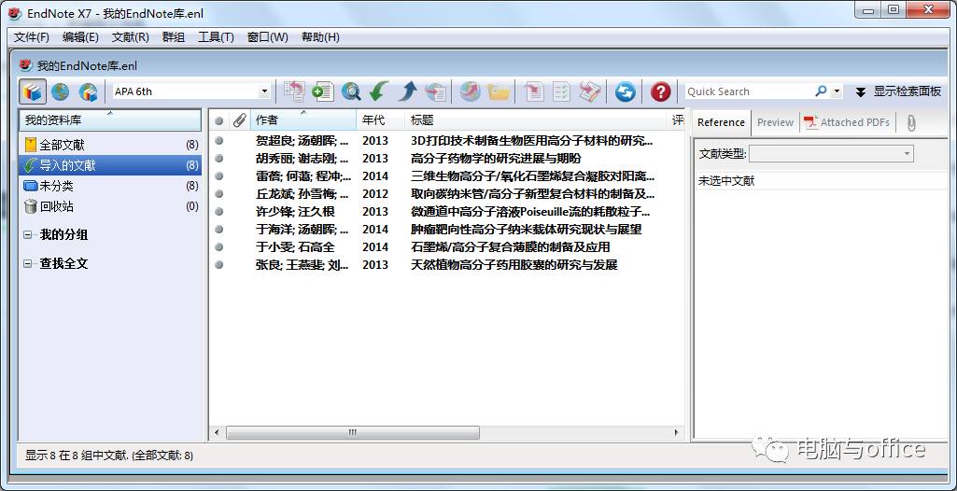Click Open File folder icon
Viewport: 957px width, 491px height.
coord(499,92)
